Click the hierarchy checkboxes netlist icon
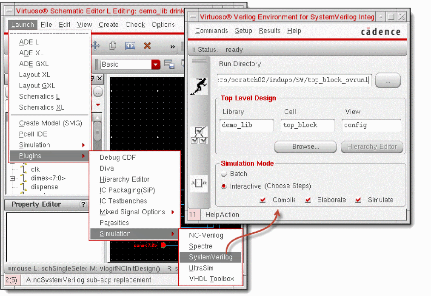 199,135
